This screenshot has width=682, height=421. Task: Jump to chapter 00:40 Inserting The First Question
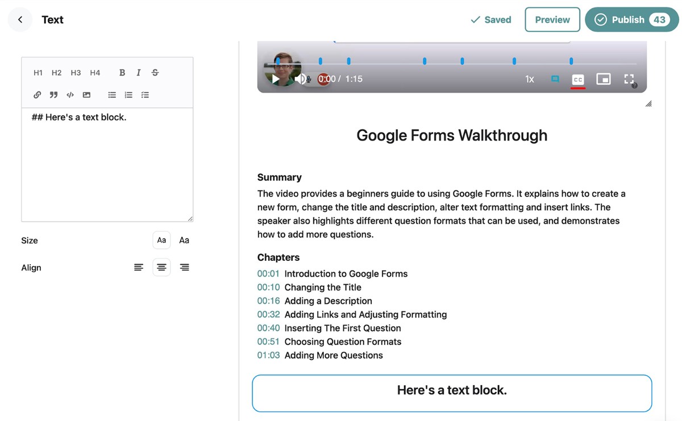click(x=329, y=328)
